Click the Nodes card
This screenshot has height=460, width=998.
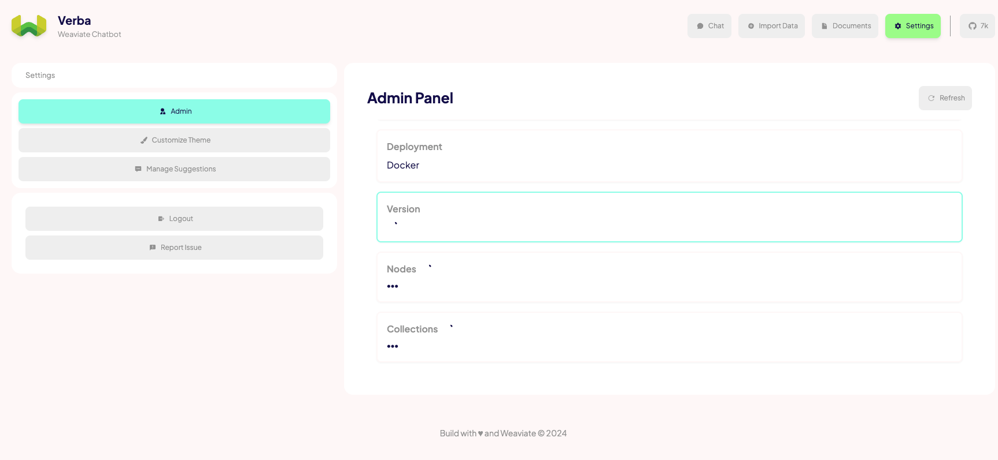coord(670,277)
